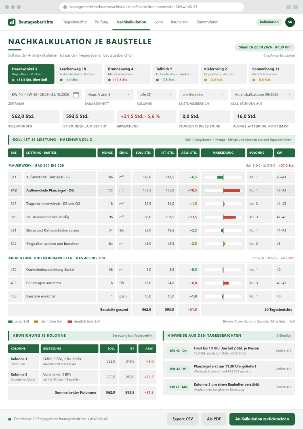Go to the Lohn tab
303x429 pixels.
(x=158, y=22)
